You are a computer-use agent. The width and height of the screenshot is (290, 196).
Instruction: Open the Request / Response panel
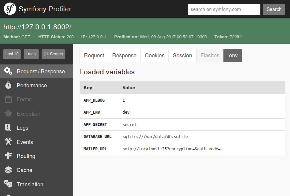click(x=37, y=71)
